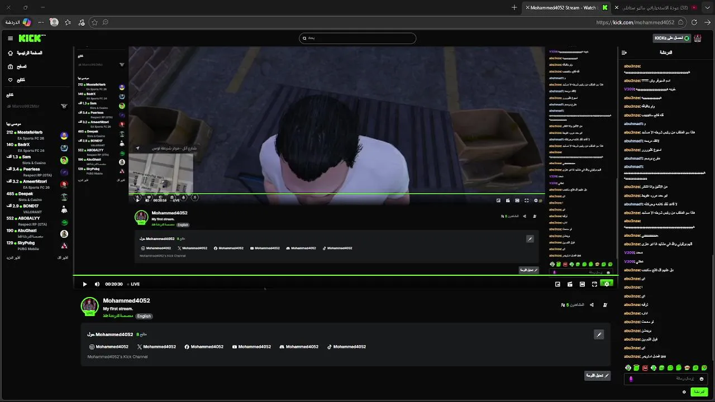Open main player settings gear

pyautogui.click(x=607, y=284)
